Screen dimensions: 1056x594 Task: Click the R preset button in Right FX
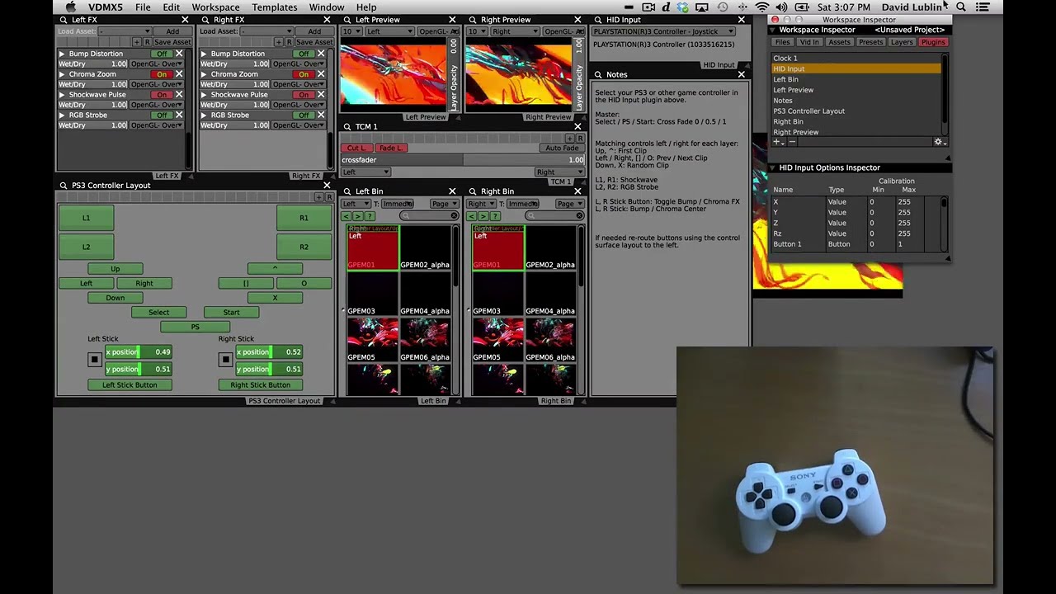click(290, 42)
